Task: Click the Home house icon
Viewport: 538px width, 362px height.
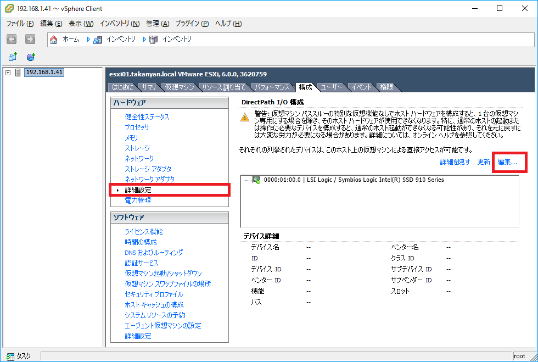Action: [x=54, y=40]
